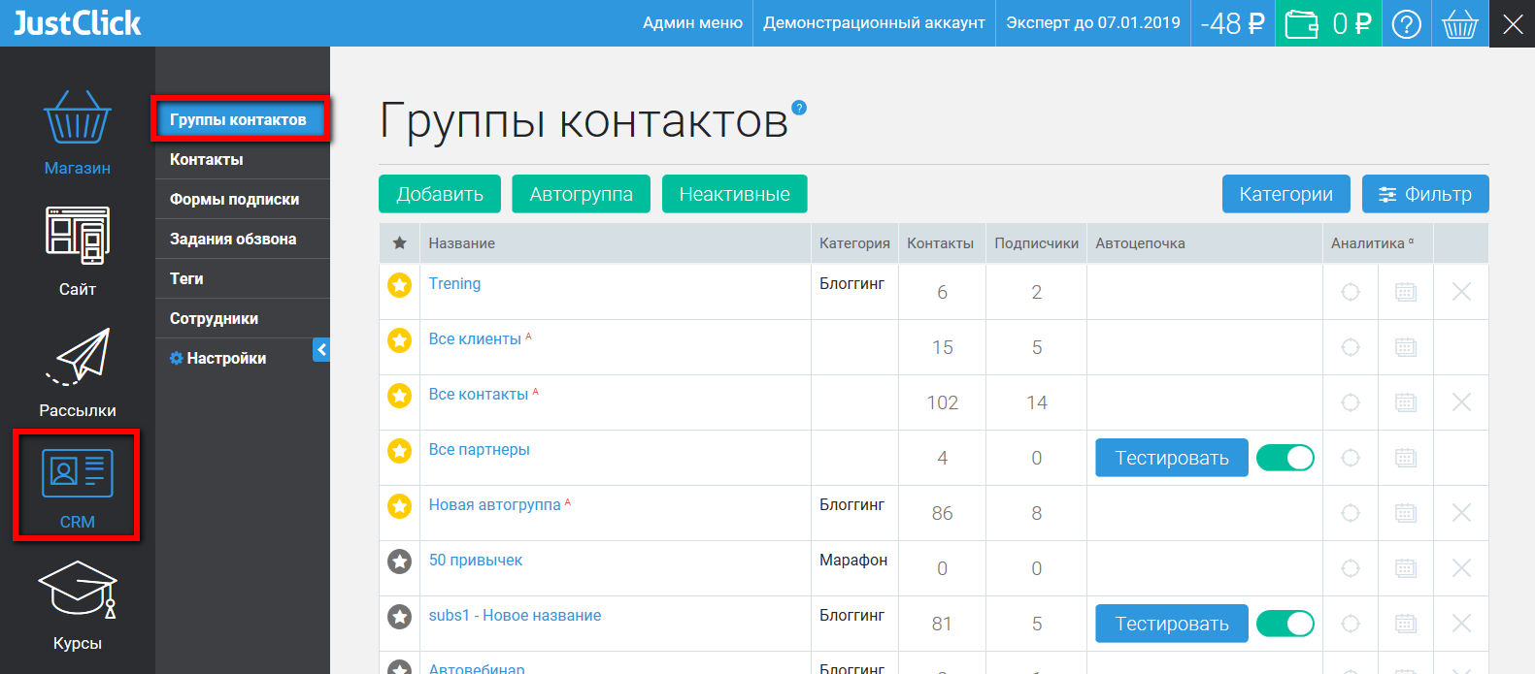Click the green wallet balance icon

coord(1302,23)
